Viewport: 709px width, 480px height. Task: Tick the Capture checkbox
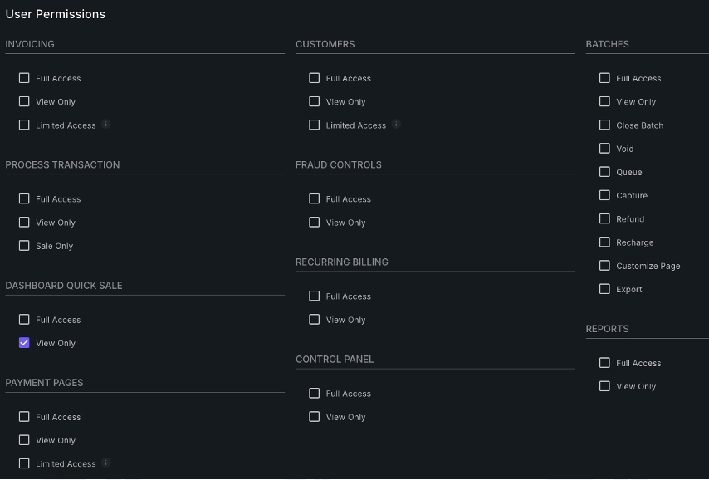pyautogui.click(x=604, y=195)
